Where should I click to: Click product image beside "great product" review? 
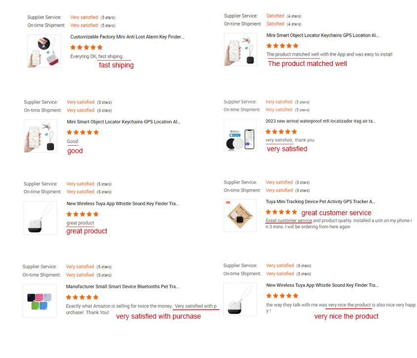(x=40, y=217)
